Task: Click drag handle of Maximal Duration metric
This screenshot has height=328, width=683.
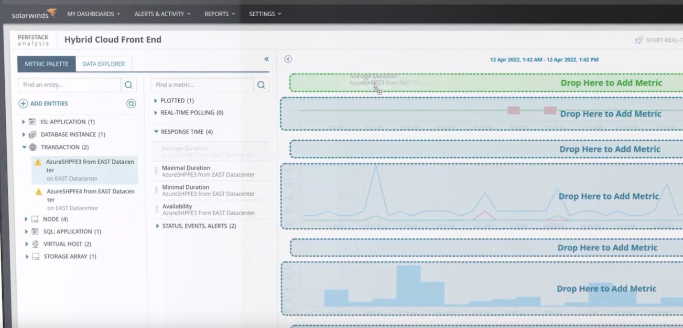Action: [x=156, y=171]
